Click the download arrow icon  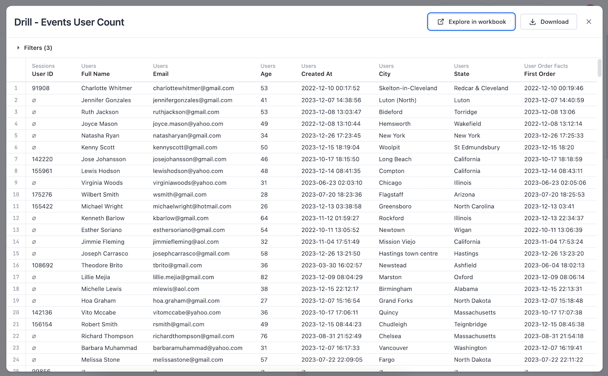click(x=532, y=22)
